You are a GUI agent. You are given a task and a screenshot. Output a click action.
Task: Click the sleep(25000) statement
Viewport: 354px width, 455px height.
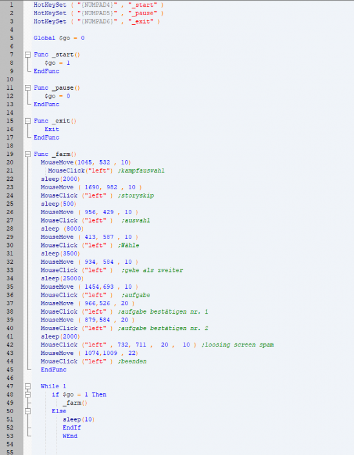tap(62, 278)
